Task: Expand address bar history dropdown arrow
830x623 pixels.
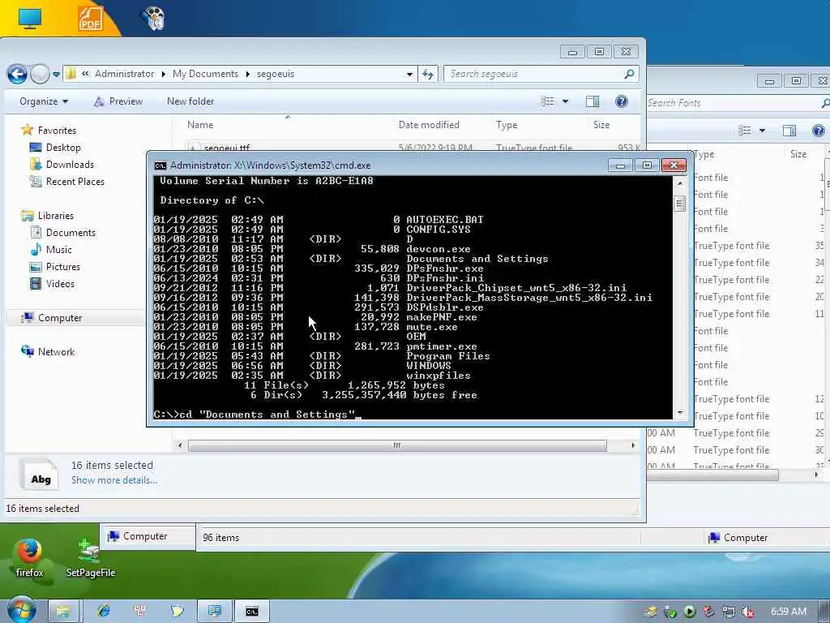Action: [x=409, y=74]
